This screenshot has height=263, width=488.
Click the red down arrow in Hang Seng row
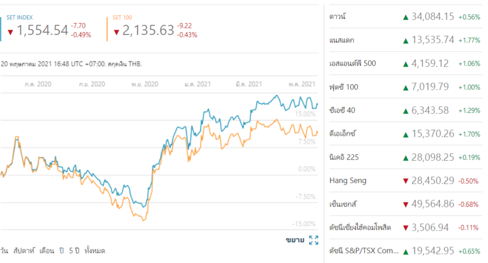click(x=405, y=181)
